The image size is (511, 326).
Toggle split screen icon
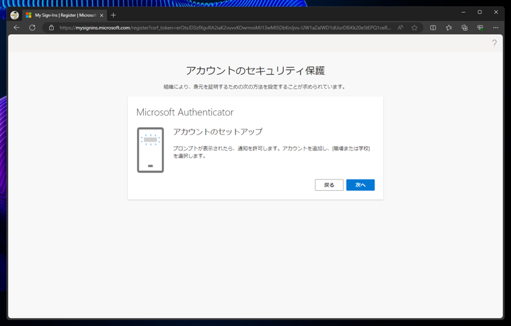[x=433, y=28]
